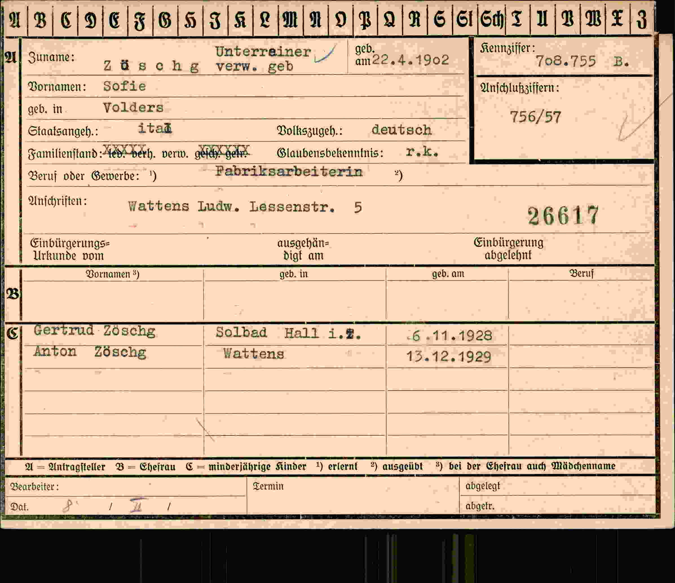The image size is (675, 583).
Task: Click the "Termin" label
Action: (x=268, y=486)
